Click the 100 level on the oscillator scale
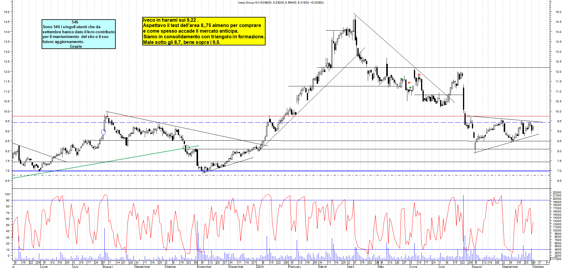Viewport: 562px width, 268px height. [7, 194]
